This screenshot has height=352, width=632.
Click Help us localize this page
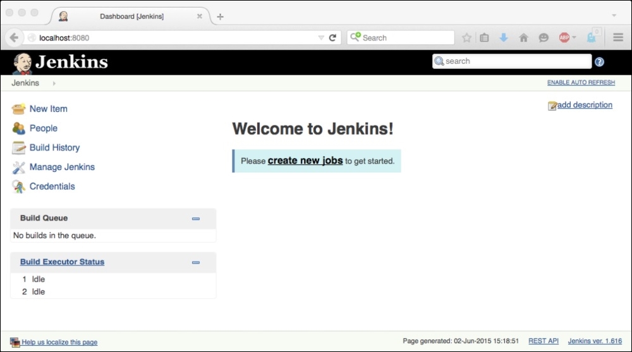coord(59,343)
